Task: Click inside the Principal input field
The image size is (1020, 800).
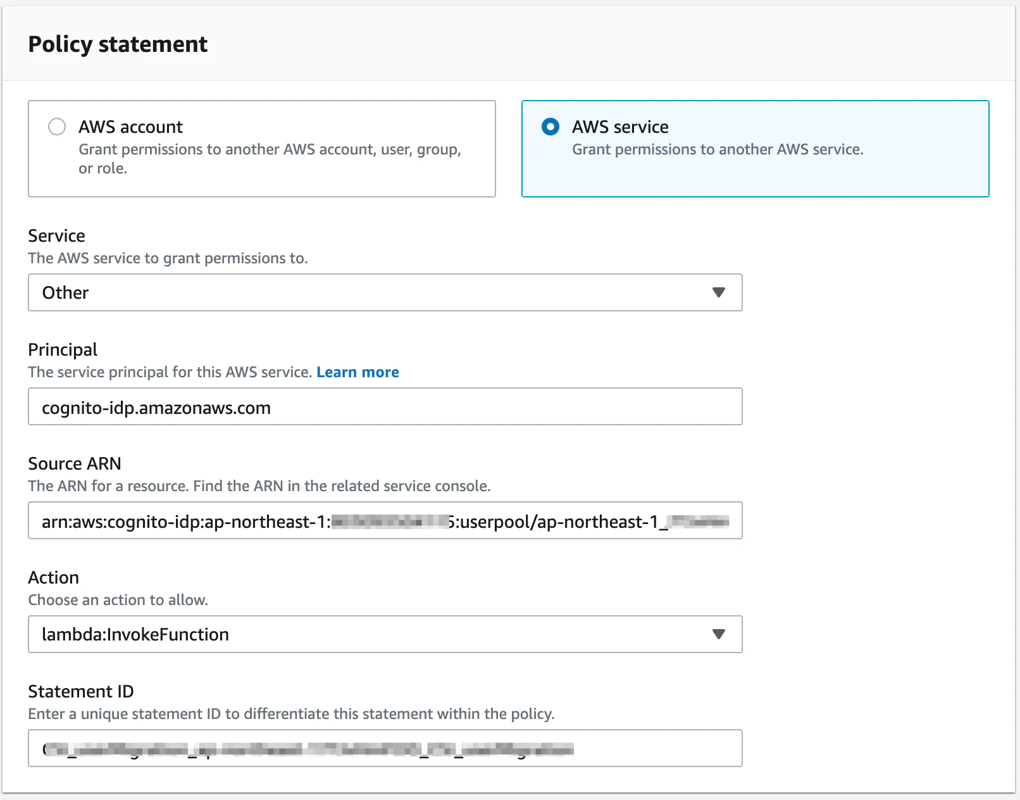Action: coord(385,407)
